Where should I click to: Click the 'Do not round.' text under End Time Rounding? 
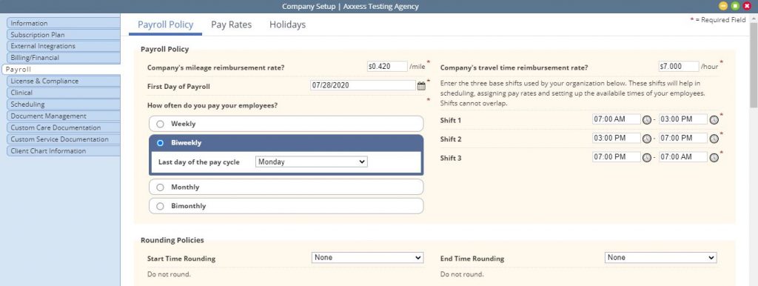click(462, 274)
